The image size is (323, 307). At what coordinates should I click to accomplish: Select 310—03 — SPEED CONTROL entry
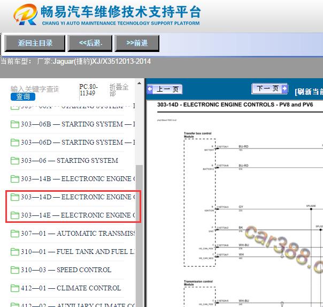66,270
